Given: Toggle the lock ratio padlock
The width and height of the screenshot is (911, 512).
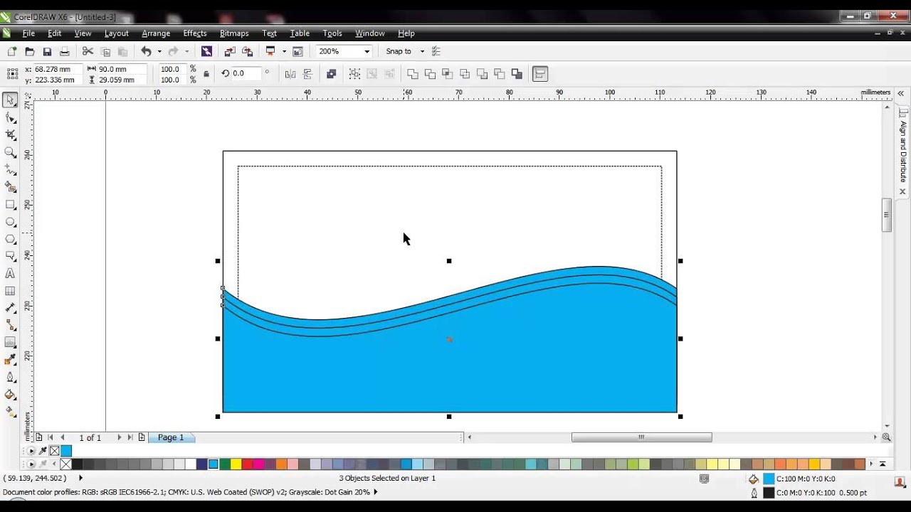Looking at the screenshot, I should (206, 74).
